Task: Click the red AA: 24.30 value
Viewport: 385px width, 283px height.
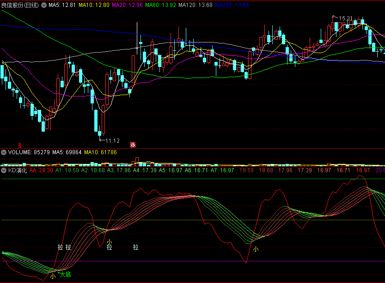Action: 41,170
